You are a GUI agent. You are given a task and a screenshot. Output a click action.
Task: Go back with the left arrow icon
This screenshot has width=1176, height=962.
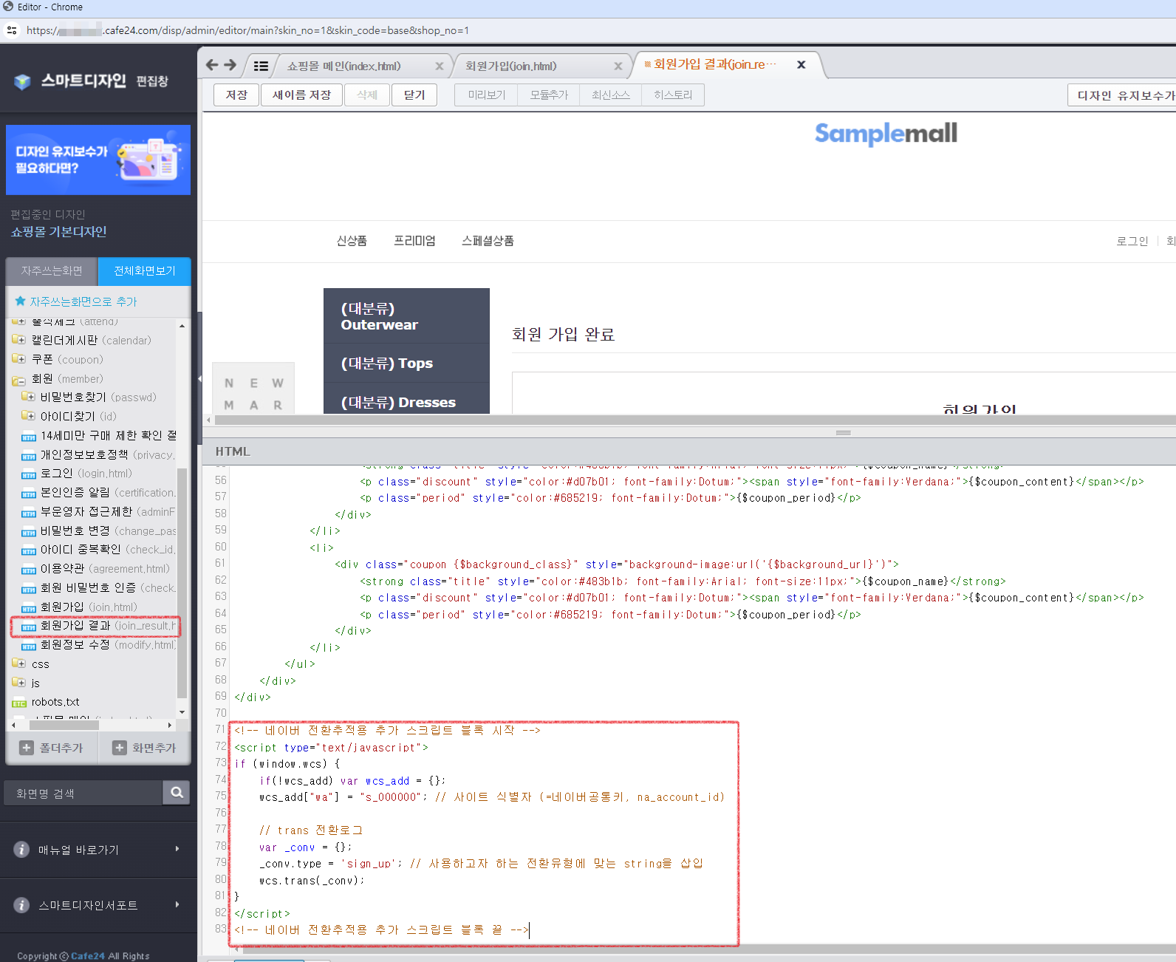(x=212, y=65)
